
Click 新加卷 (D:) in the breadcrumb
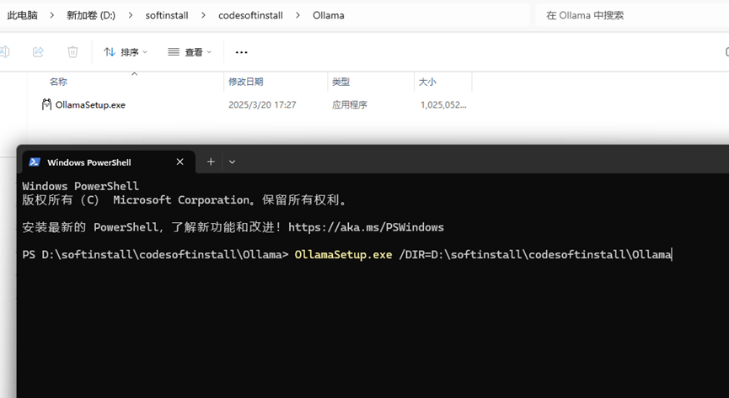(91, 15)
